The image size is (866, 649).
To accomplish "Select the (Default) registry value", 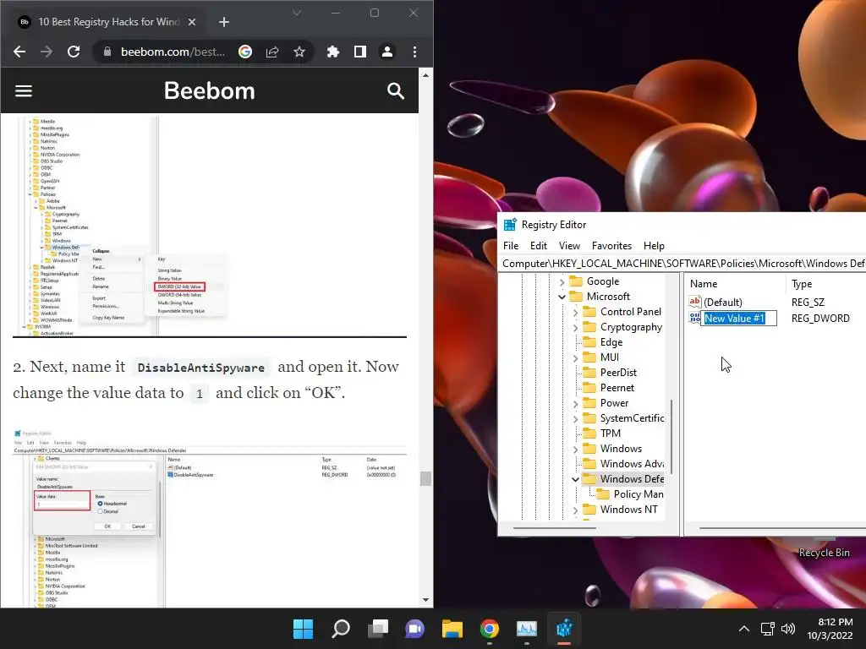I will coord(723,303).
